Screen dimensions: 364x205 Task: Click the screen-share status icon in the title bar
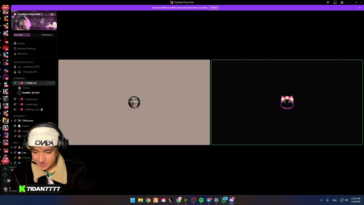(335, 2)
